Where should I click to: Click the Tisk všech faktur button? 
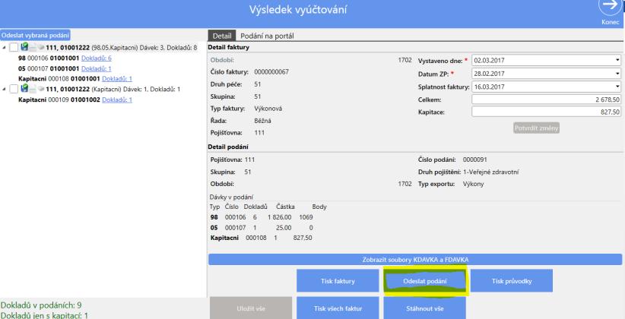(338, 308)
